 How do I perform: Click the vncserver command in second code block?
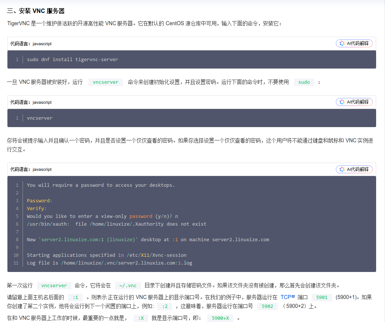click(x=40, y=118)
